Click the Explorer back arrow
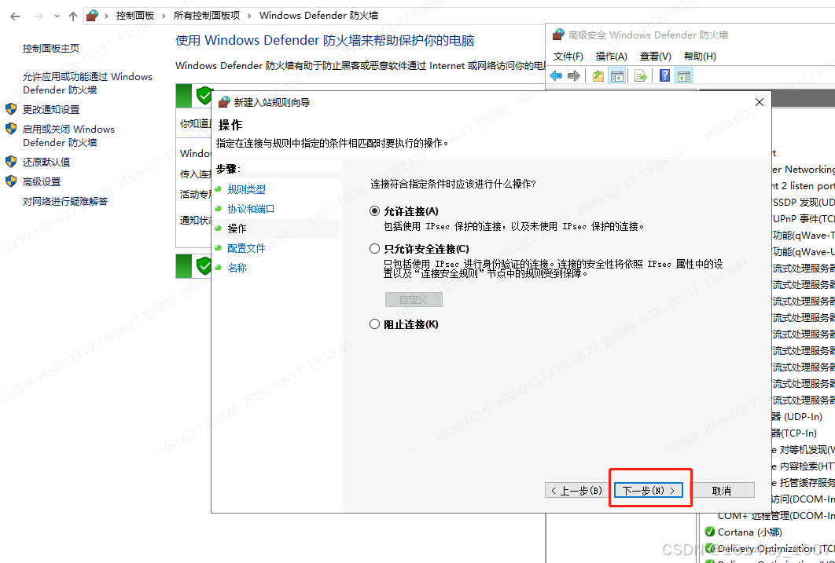This screenshot has width=835, height=563. (15, 16)
